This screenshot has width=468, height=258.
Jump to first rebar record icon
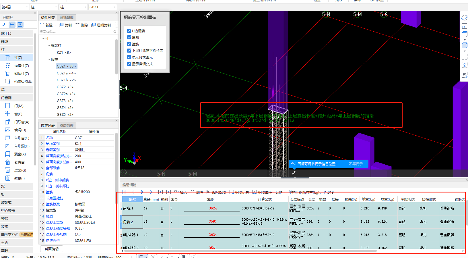(124, 192)
